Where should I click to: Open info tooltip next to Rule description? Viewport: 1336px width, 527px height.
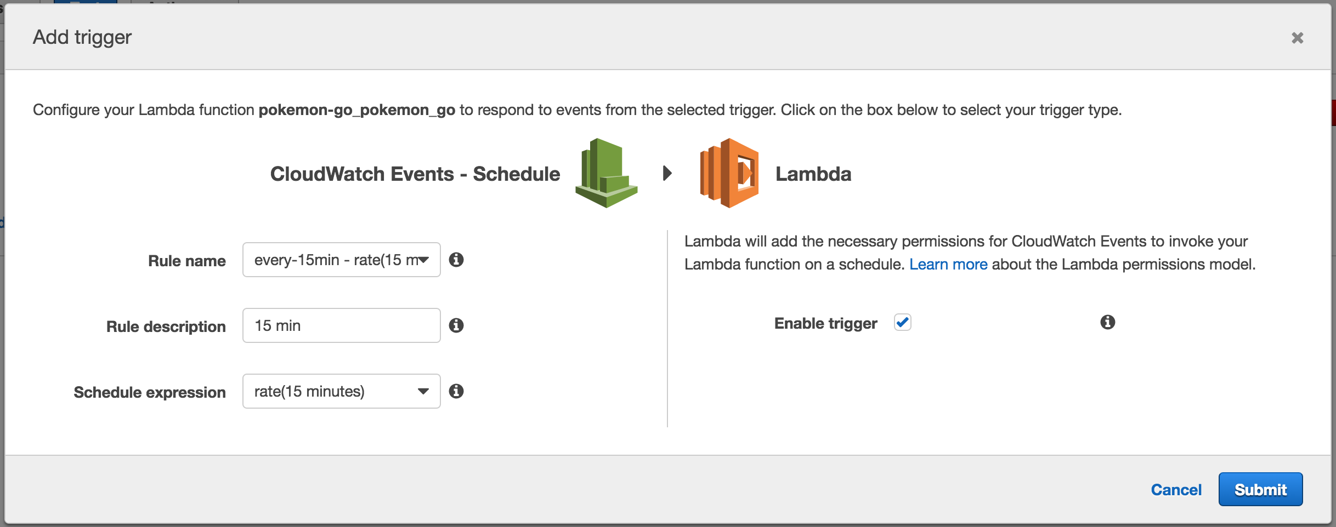pos(456,325)
